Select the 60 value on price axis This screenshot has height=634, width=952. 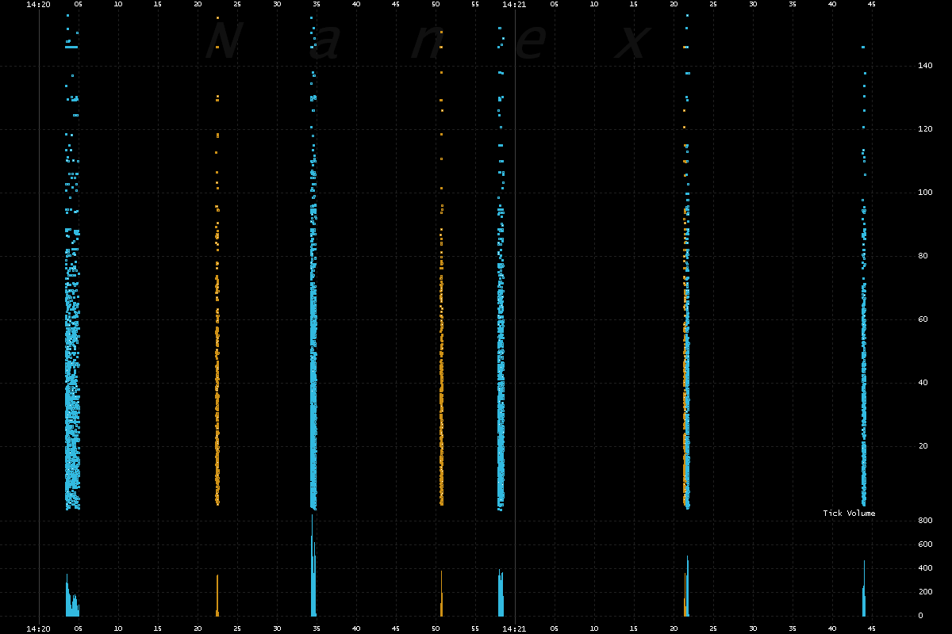coord(923,319)
